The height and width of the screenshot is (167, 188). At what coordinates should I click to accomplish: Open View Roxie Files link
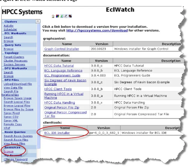coord(14,143)
